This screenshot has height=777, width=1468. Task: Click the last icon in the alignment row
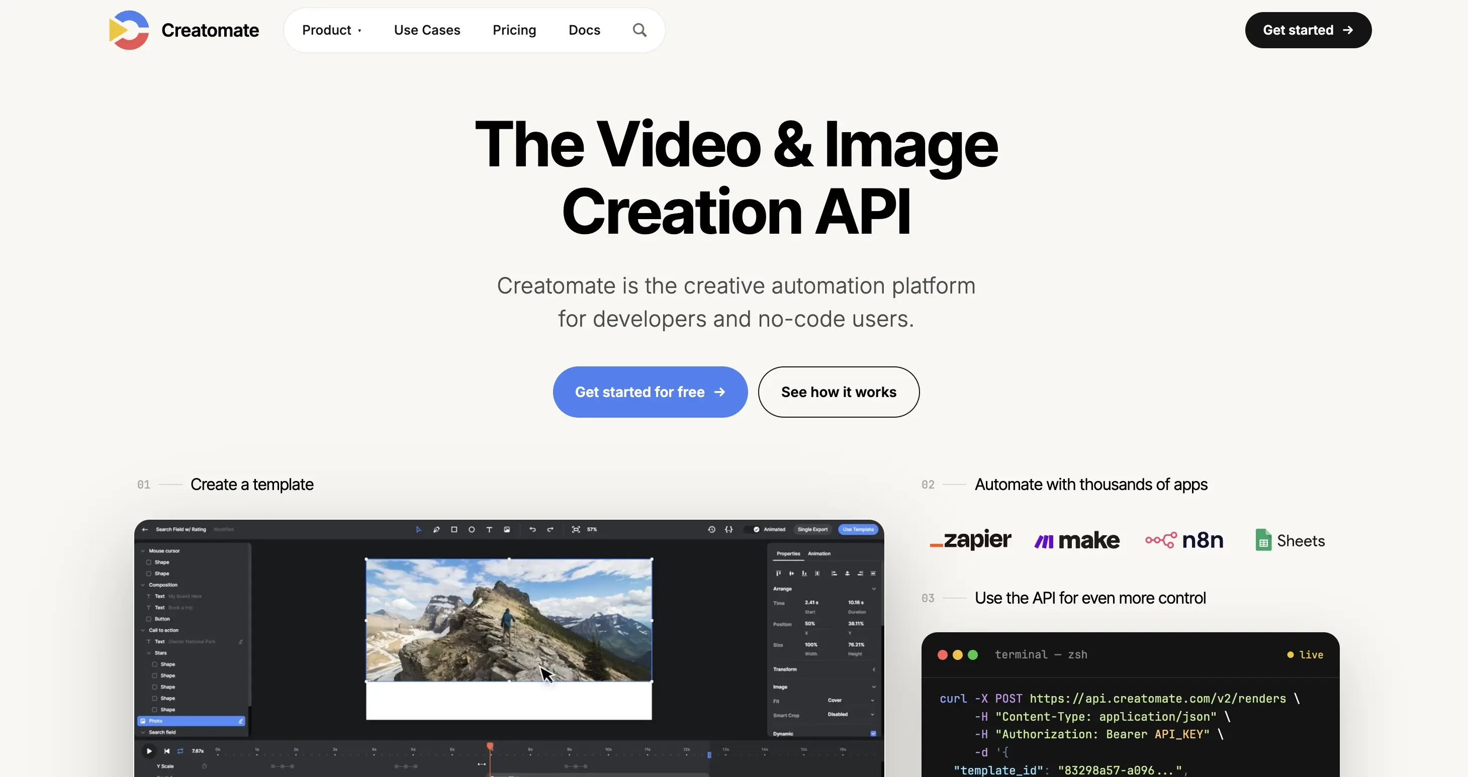(873, 573)
